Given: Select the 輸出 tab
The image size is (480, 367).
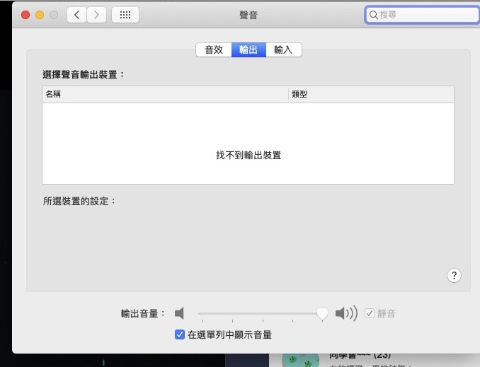Looking at the screenshot, I should click(248, 49).
